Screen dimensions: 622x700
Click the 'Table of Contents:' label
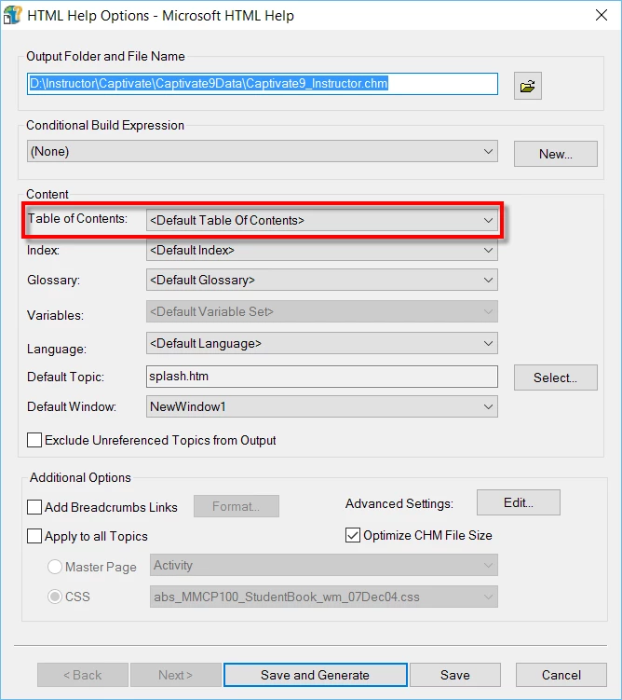click(77, 218)
